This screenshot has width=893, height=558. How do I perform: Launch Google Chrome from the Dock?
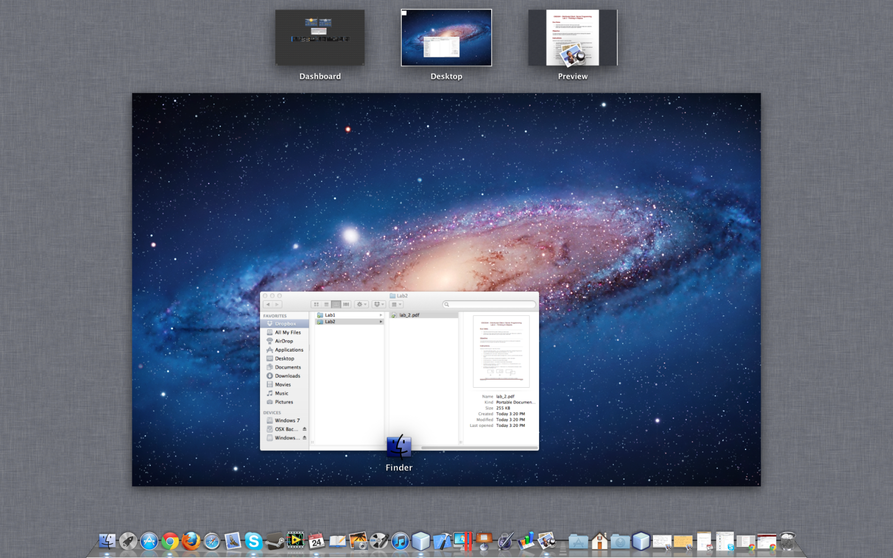point(170,541)
